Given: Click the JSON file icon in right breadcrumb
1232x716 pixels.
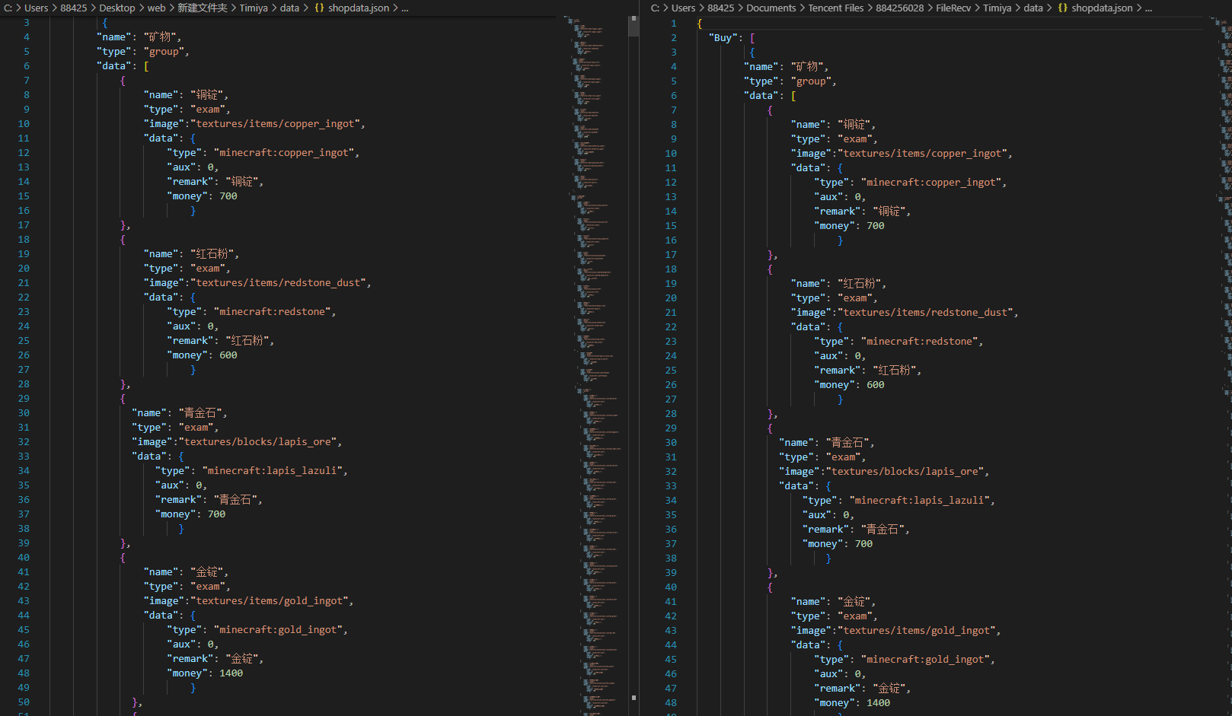Looking at the screenshot, I should 1063,8.
